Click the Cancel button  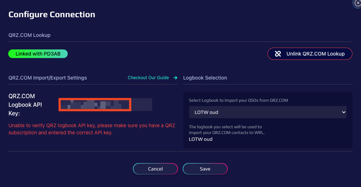pyautogui.click(x=155, y=169)
